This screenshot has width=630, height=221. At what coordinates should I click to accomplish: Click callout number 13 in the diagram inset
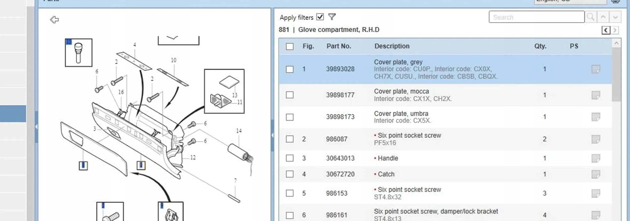235,95
